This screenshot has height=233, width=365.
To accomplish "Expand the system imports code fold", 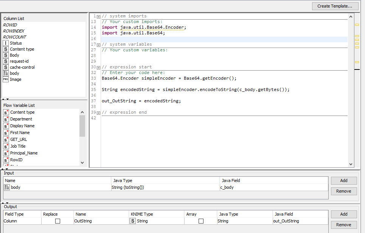I will tap(98, 16).
